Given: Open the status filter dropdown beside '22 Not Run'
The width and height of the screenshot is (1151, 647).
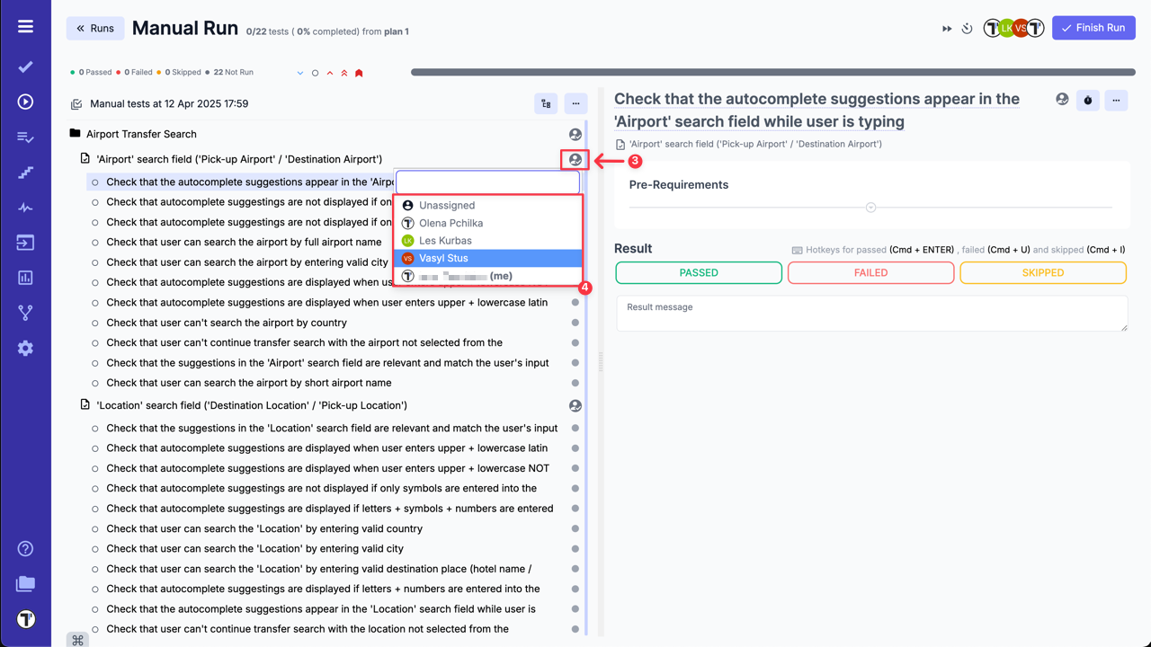Looking at the screenshot, I should click(299, 72).
